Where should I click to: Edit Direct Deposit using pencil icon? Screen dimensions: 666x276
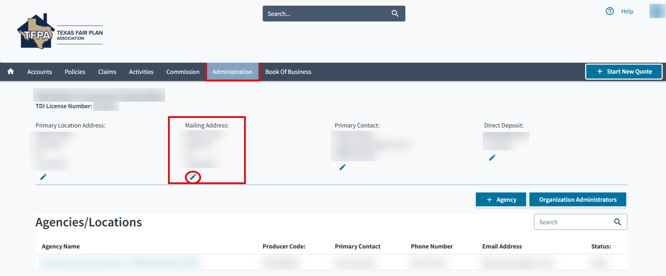[492, 158]
